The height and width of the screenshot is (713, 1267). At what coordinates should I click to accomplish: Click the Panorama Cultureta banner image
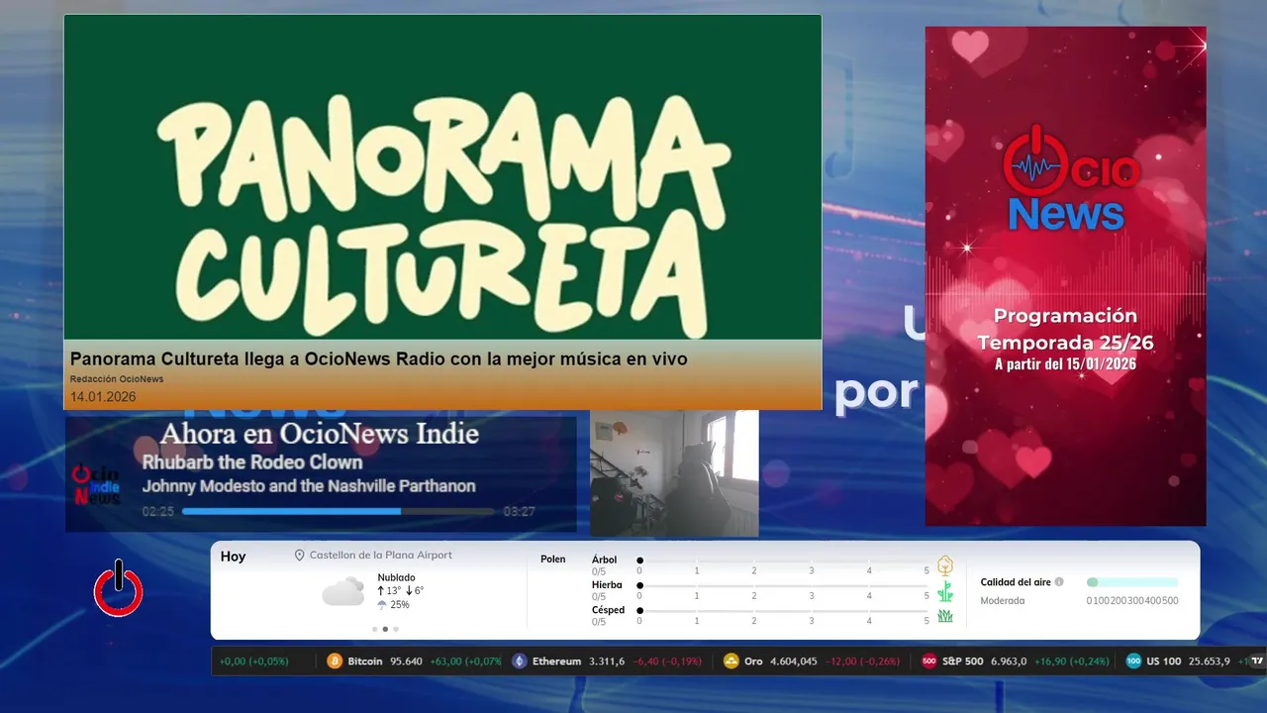click(442, 178)
